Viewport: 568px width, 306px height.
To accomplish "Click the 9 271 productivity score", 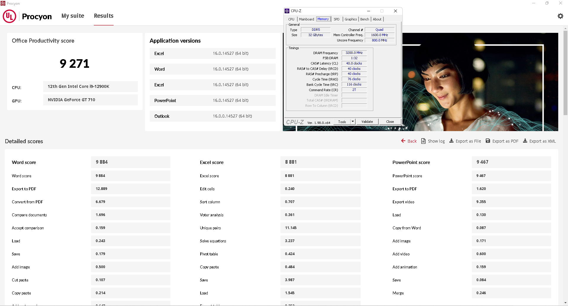I will pos(75,64).
